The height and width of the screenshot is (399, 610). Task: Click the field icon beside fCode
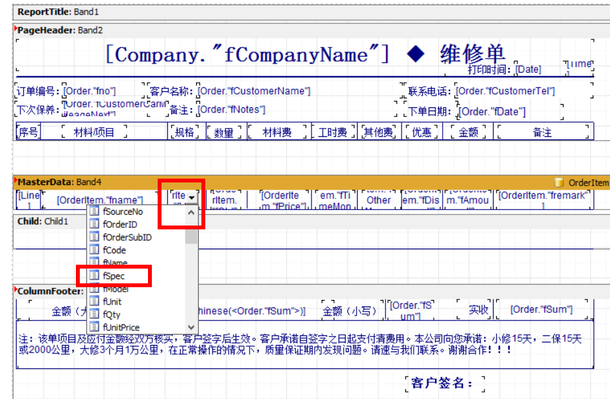click(94, 250)
